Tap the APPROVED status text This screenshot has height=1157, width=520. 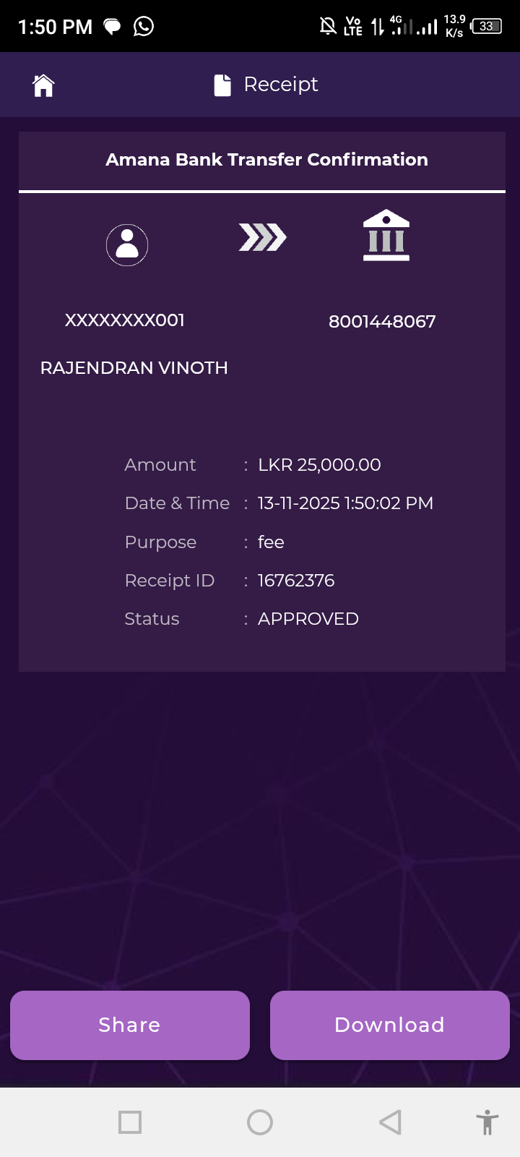(308, 619)
